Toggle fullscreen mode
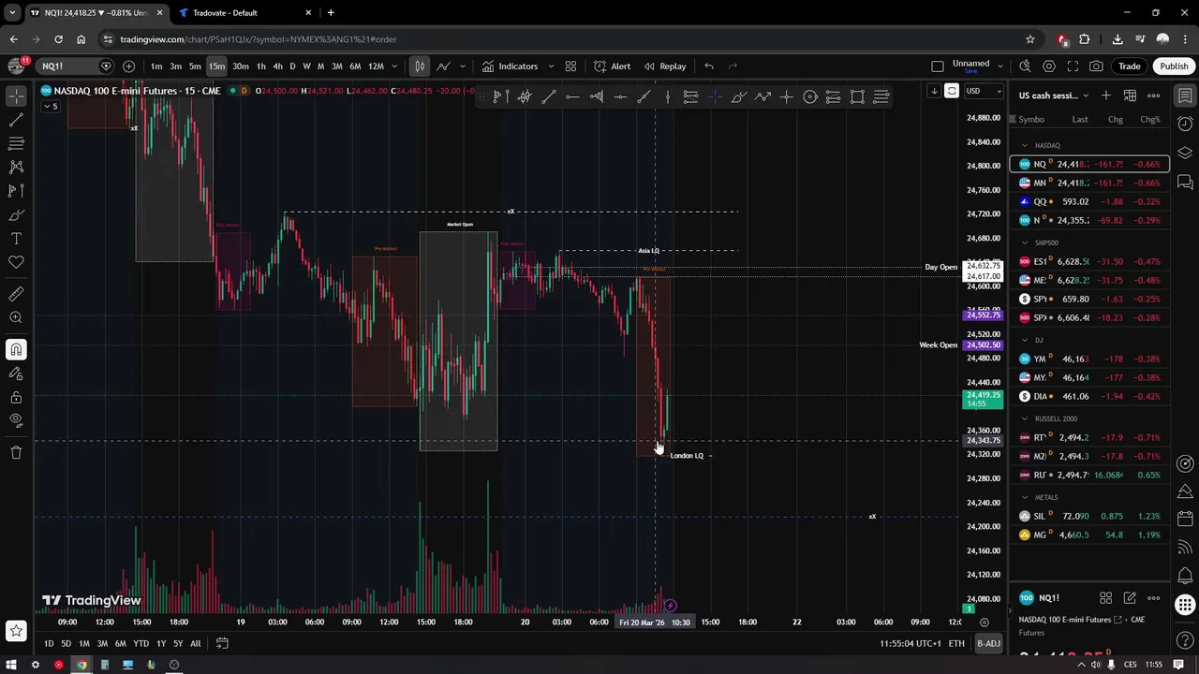Viewport: 1199px width, 674px height. click(x=1073, y=66)
